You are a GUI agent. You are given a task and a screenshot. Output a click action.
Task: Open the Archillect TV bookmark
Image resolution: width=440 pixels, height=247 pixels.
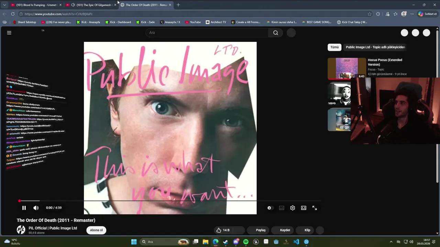(x=216, y=22)
